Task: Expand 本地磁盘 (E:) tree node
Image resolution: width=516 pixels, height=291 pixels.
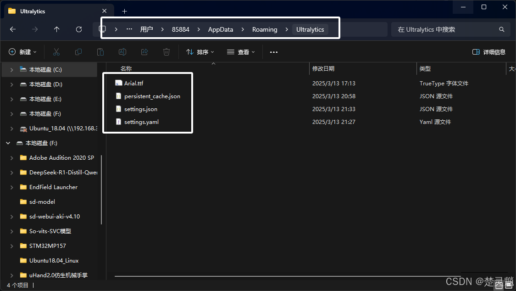Action: (x=11, y=99)
